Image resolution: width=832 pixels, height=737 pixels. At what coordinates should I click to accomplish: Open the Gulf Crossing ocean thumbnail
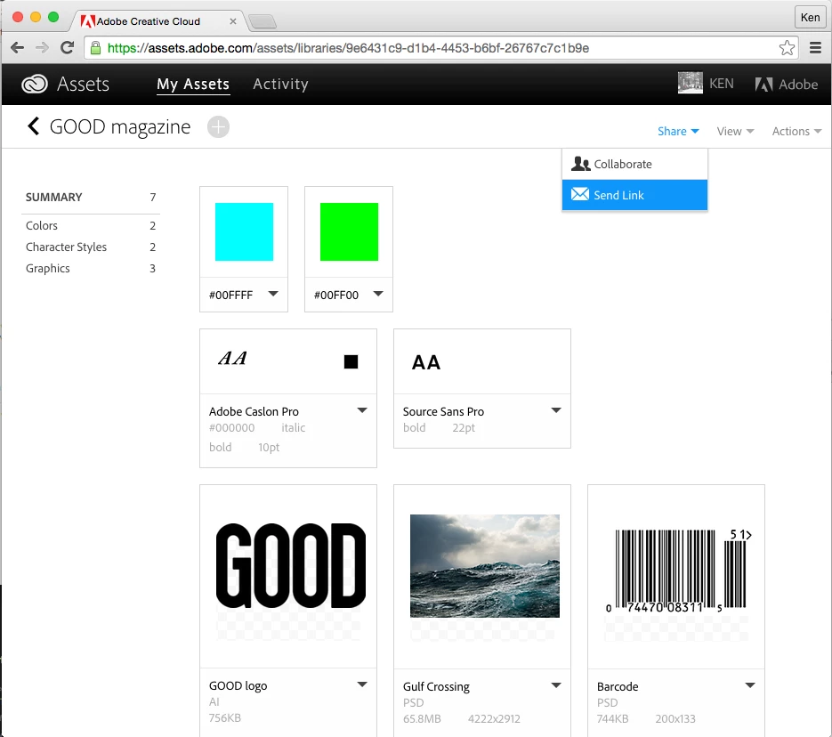pyautogui.click(x=484, y=565)
